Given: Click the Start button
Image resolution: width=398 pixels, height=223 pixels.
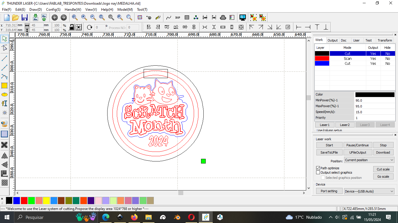Looking at the screenshot, I should tap(330, 145).
